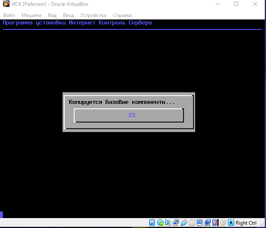Click the window resize grip corner
Viewport: 266px width, 228px height.
coord(262,224)
